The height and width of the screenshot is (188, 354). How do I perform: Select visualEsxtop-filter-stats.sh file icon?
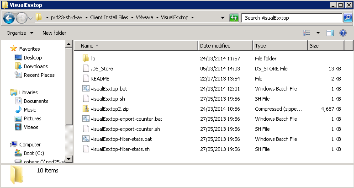point(86,149)
